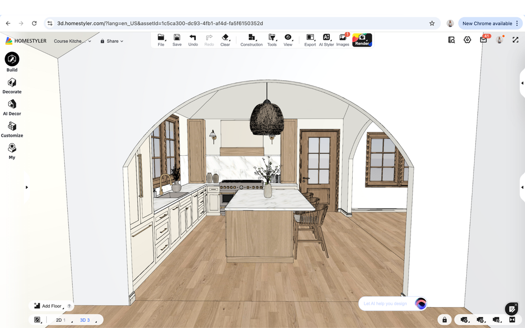Switch to the 2D view tab
This screenshot has width=525, height=328.
coord(59,320)
